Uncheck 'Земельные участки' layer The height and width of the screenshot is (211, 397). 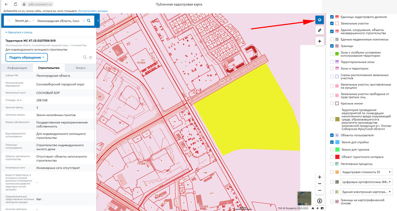[x=332, y=23]
